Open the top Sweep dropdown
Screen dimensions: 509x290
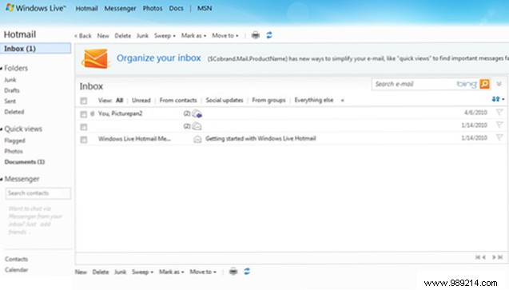[x=165, y=36]
